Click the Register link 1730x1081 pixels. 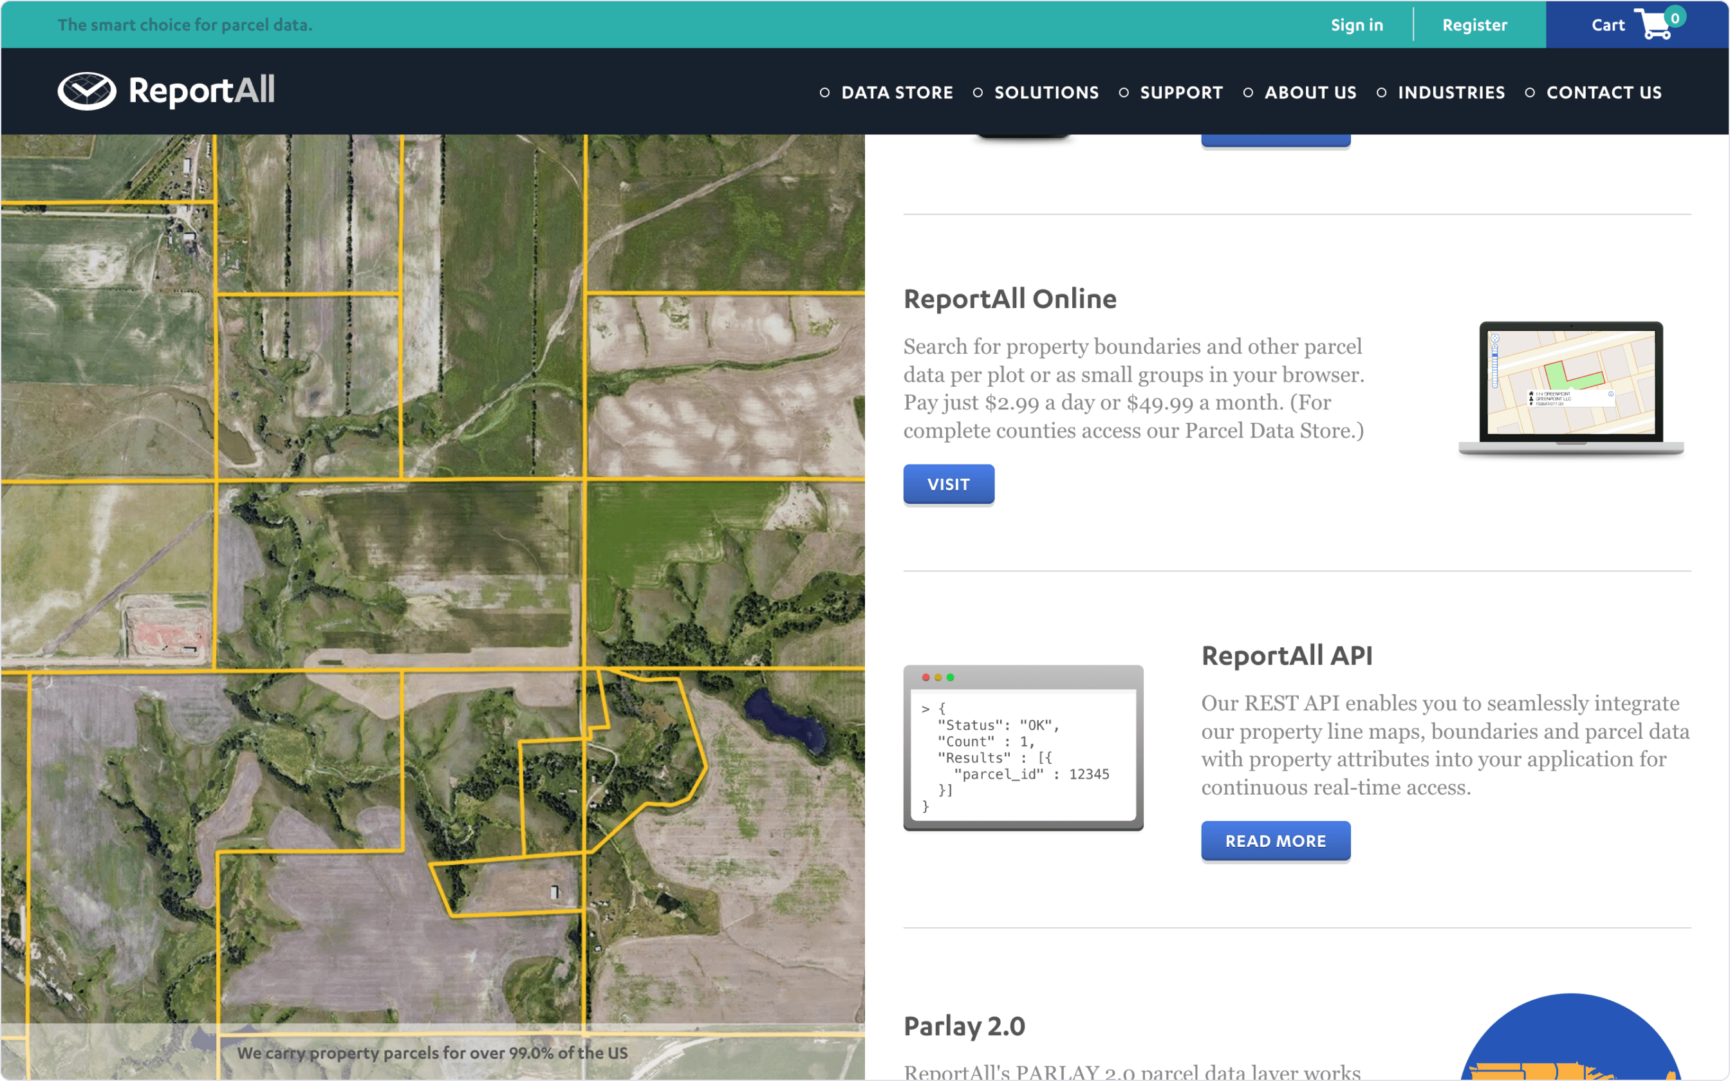1474,26
